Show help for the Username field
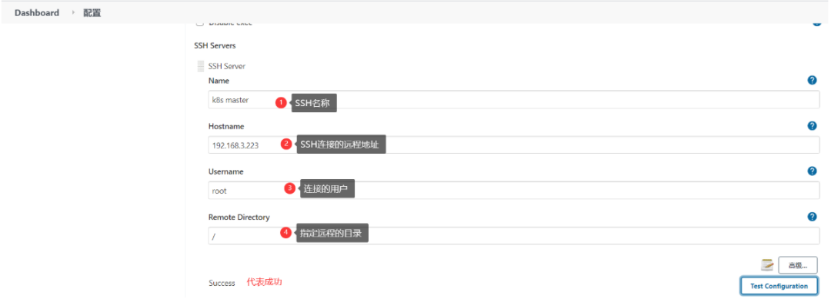 click(812, 171)
